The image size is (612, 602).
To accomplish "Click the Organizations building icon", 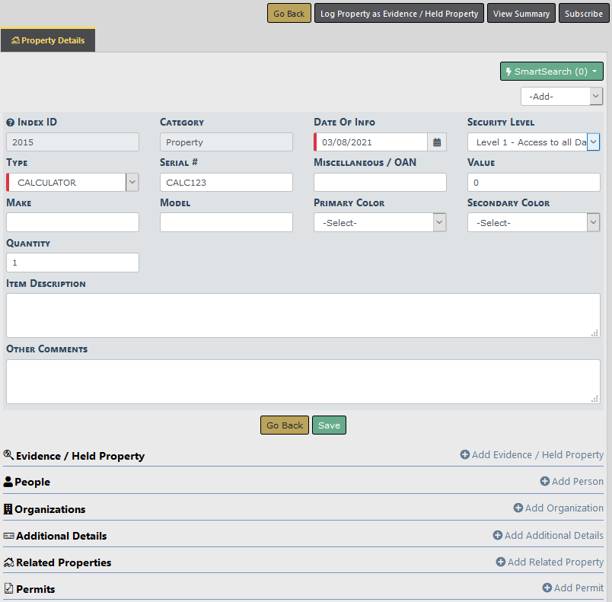I will point(8,509).
